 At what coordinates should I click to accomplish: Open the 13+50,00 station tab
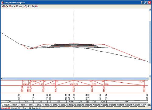(x=78, y=105)
